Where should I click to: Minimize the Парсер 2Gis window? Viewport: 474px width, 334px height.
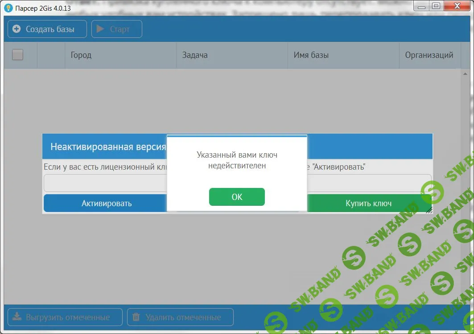coord(420,6)
